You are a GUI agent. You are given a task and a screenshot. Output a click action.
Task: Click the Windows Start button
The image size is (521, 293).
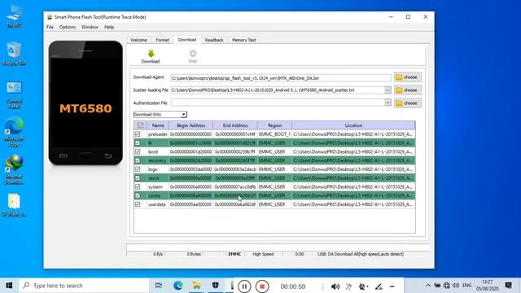pyautogui.click(x=9, y=286)
